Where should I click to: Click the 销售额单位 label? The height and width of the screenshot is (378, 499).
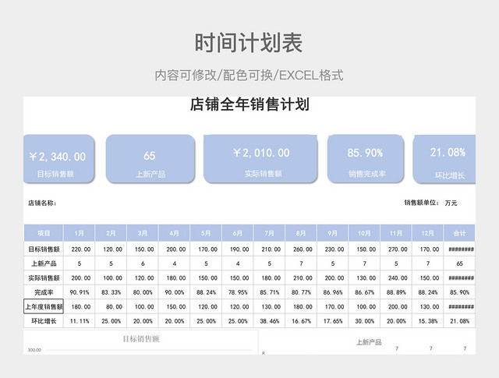422,203
